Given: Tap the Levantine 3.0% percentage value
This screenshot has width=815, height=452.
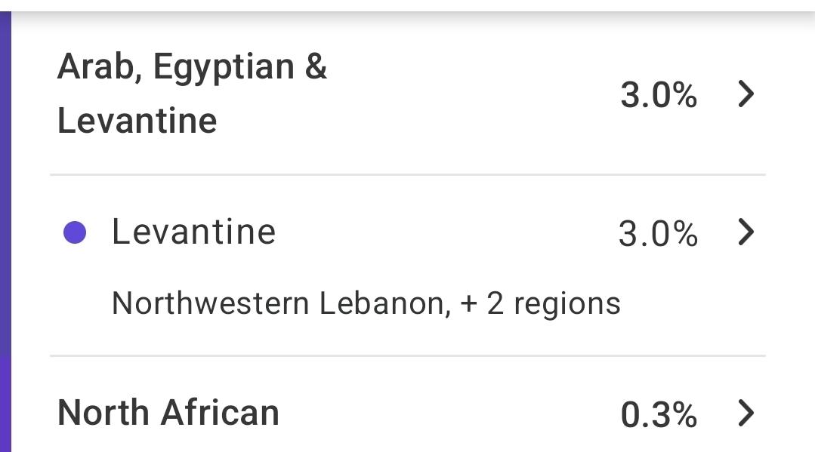Looking at the screenshot, I should (657, 234).
